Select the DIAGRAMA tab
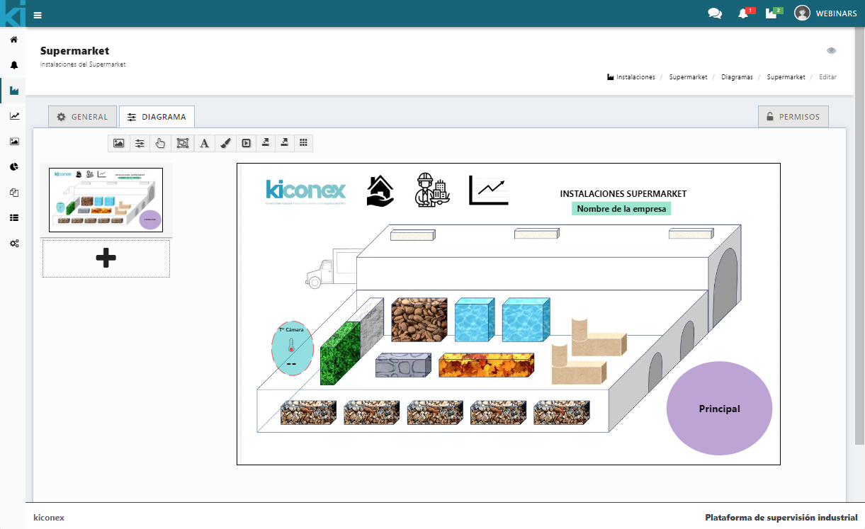The image size is (865, 529). [x=157, y=117]
